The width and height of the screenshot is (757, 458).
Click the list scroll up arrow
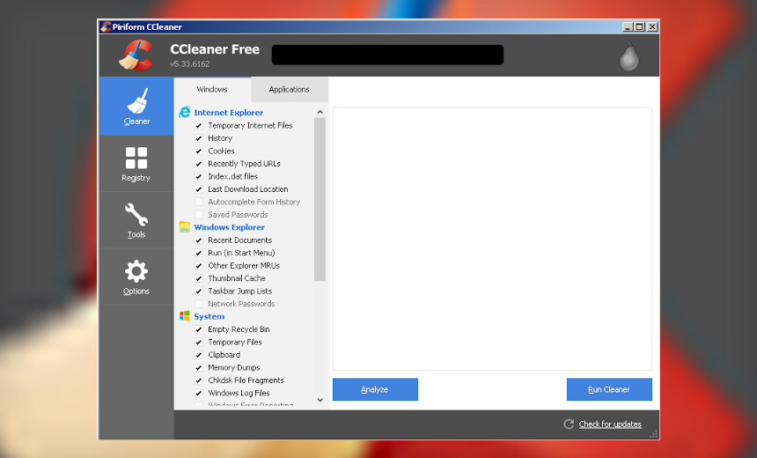[320, 112]
